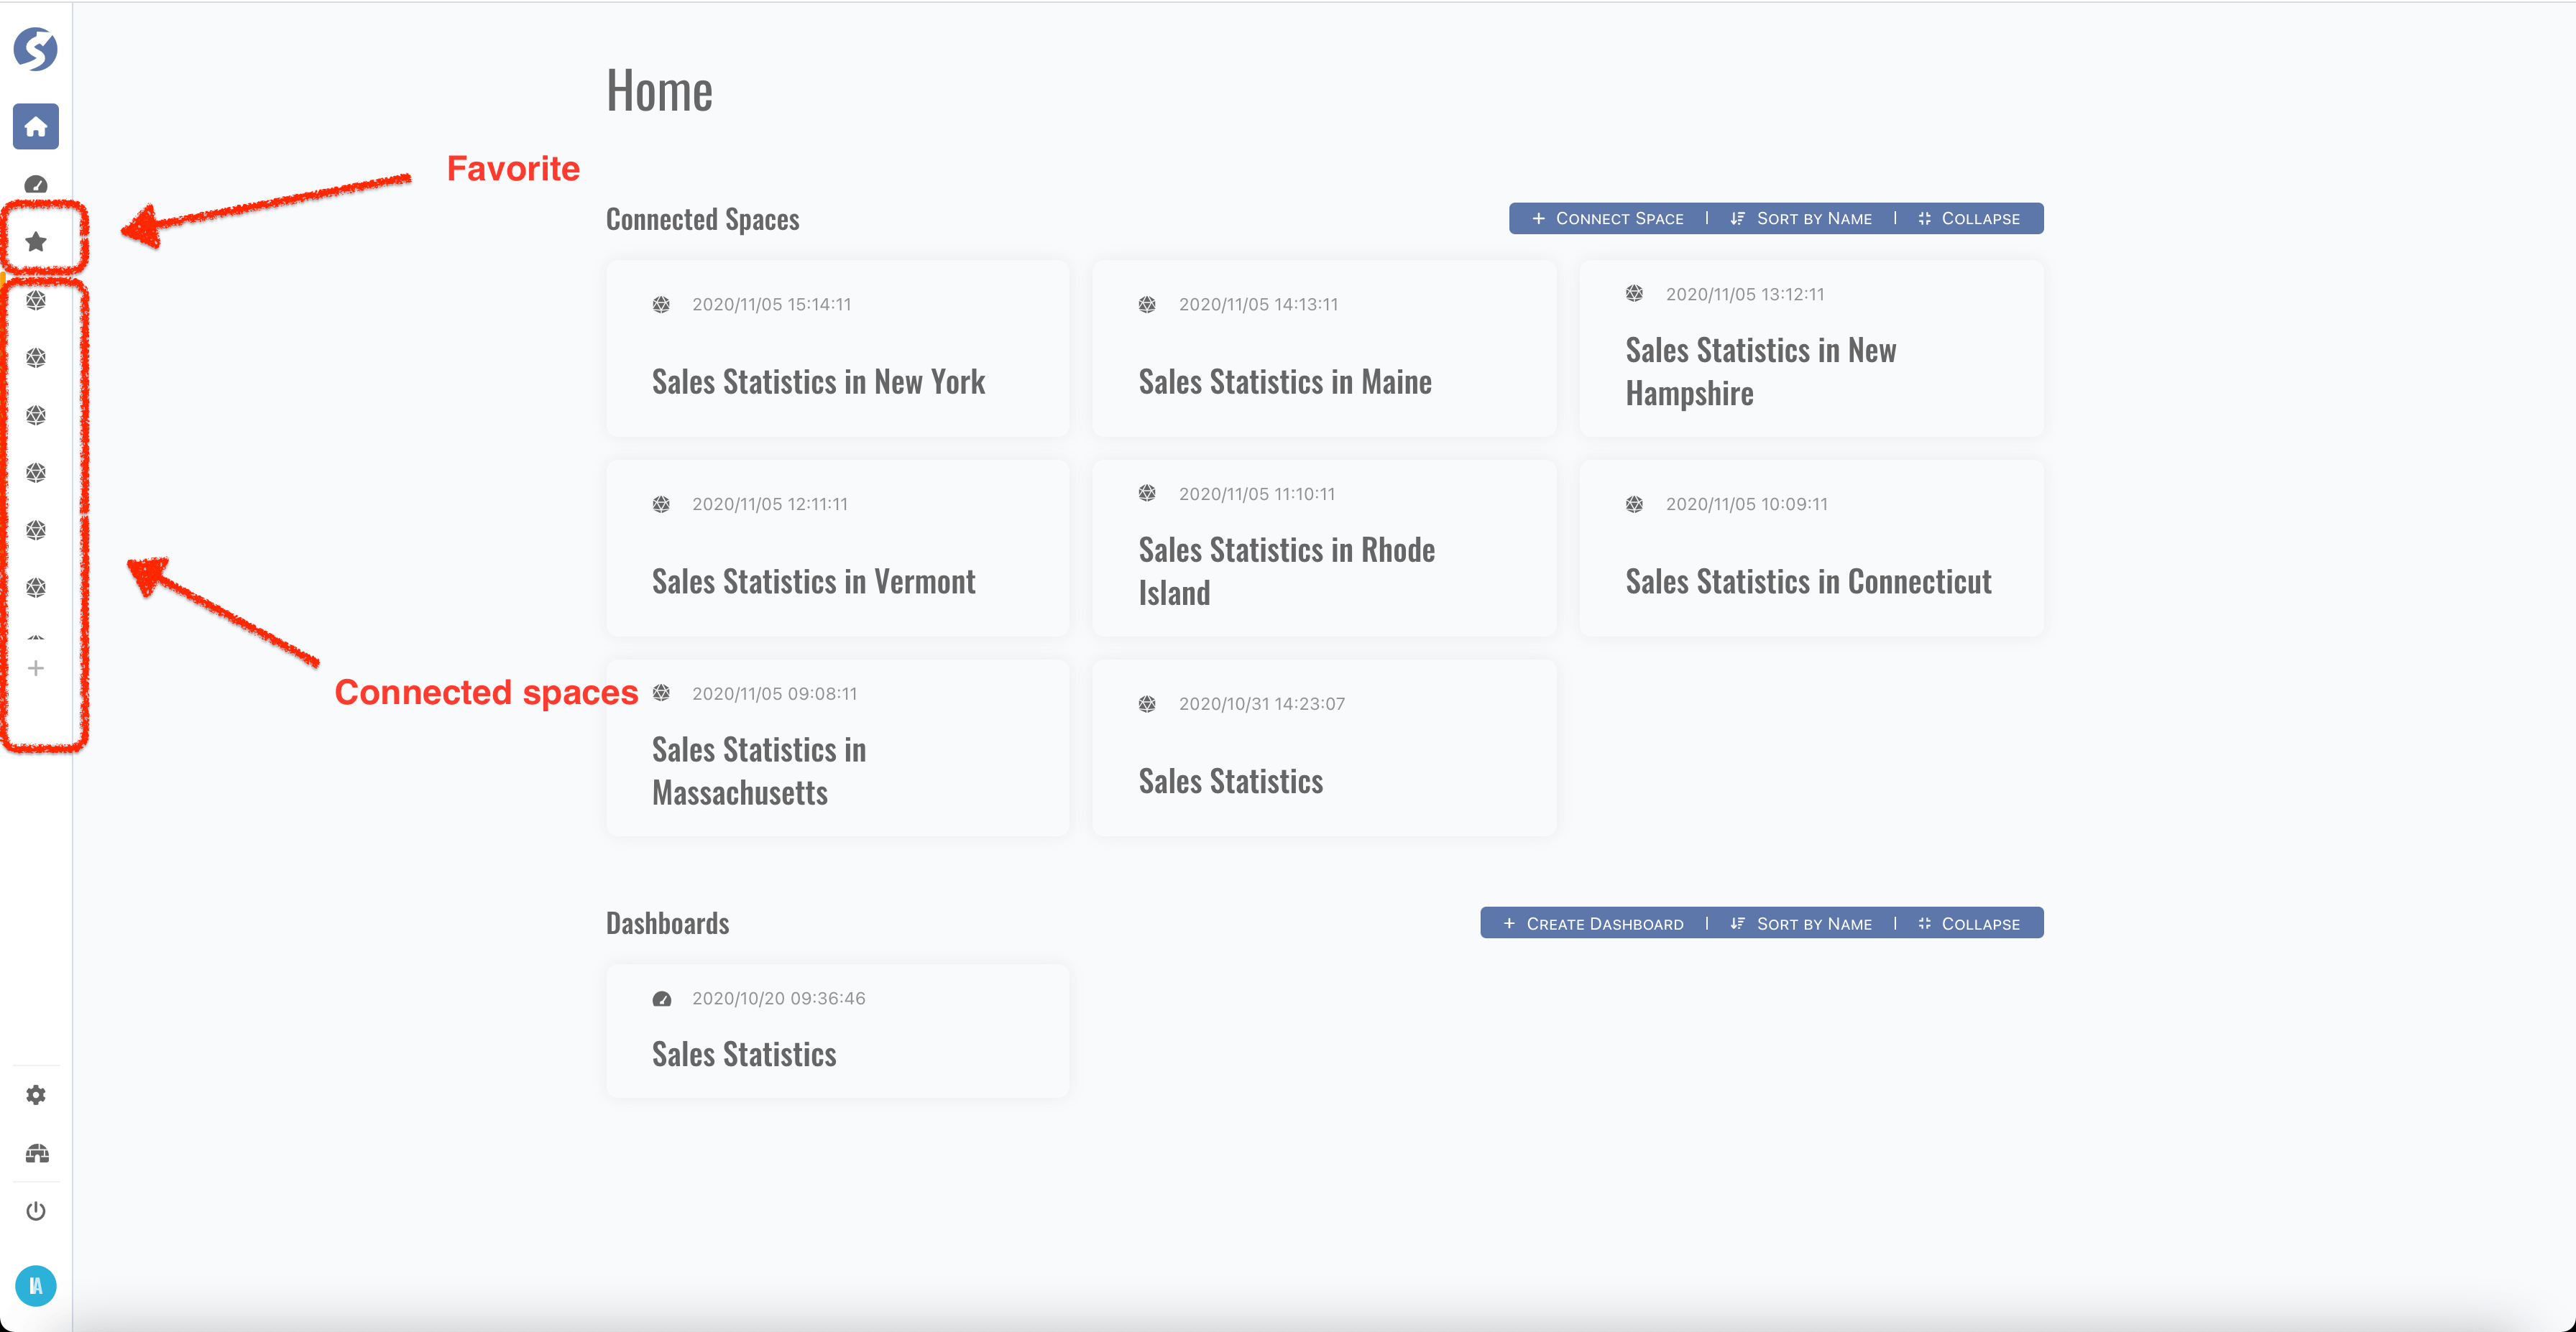The image size is (2576, 1332).
Task: Click the space icon on New Hampshire card
Action: pyautogui.click(x=1634, y=294)
